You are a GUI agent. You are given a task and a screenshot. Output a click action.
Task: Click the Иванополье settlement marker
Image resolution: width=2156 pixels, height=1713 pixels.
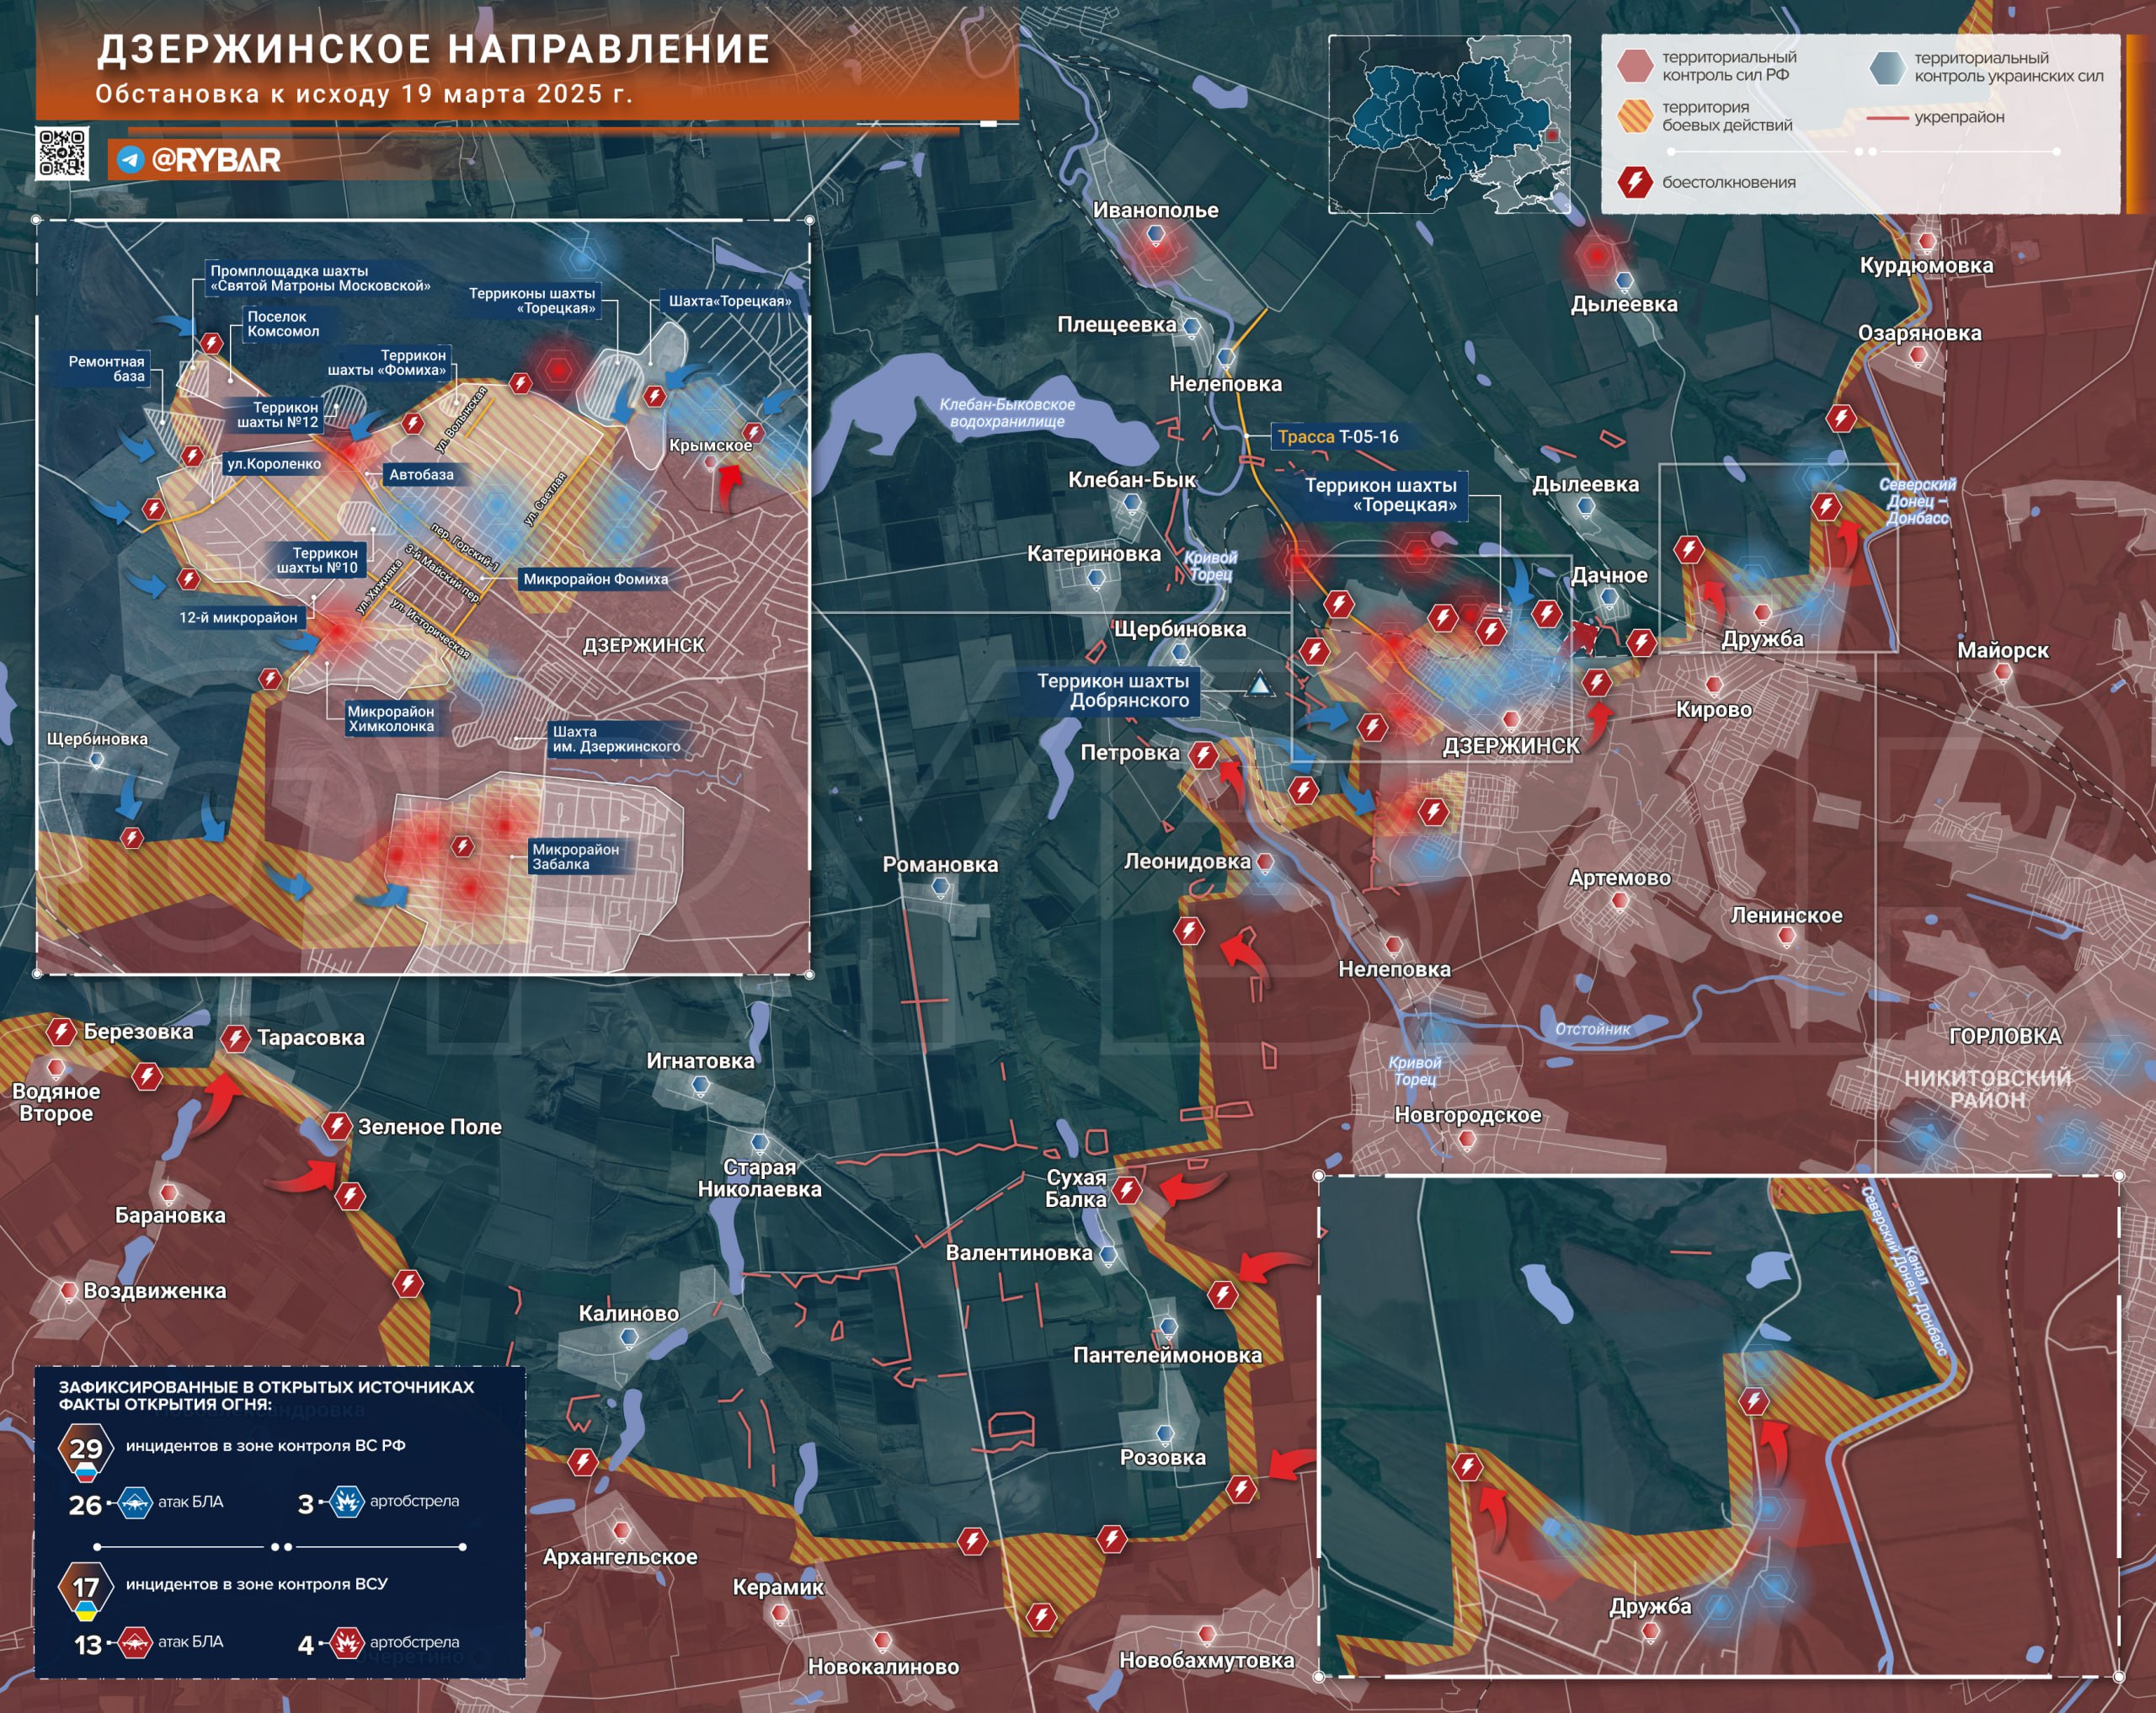point(1156,235)
